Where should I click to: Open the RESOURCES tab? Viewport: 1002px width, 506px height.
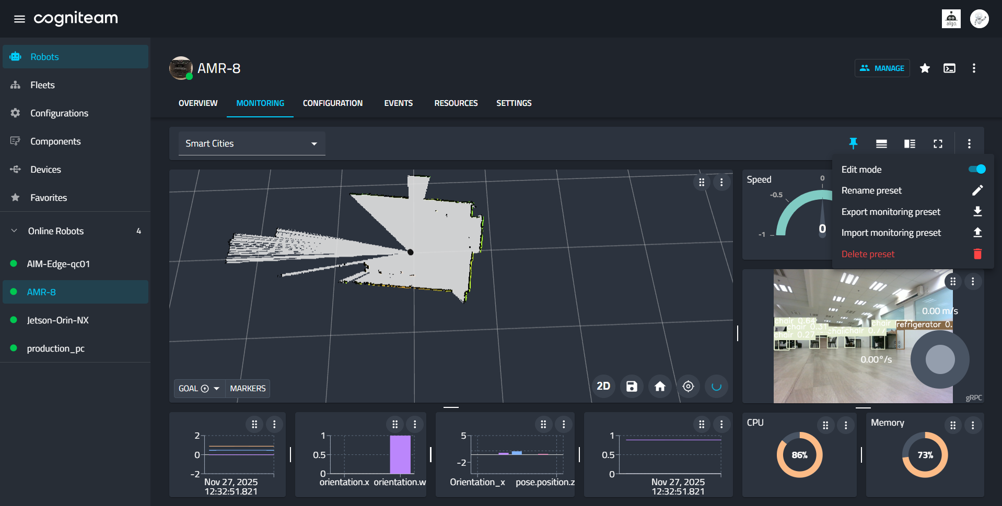tap(456, 103)
